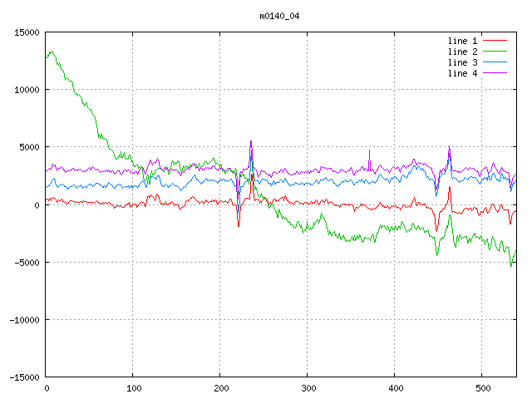The image size is (532, 399).
Task: Click the purple line sample in legend
Action: (495, 73)
